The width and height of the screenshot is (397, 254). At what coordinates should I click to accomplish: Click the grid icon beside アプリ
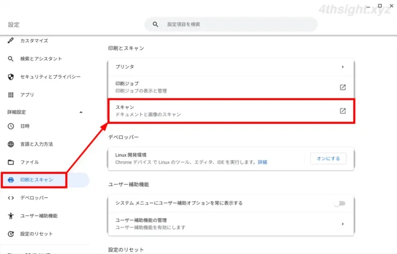click(x=11, y=95)
